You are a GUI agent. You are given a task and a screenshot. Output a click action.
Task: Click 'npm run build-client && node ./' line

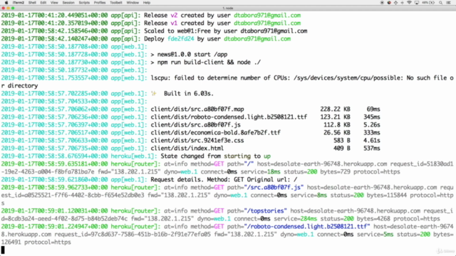209,62
